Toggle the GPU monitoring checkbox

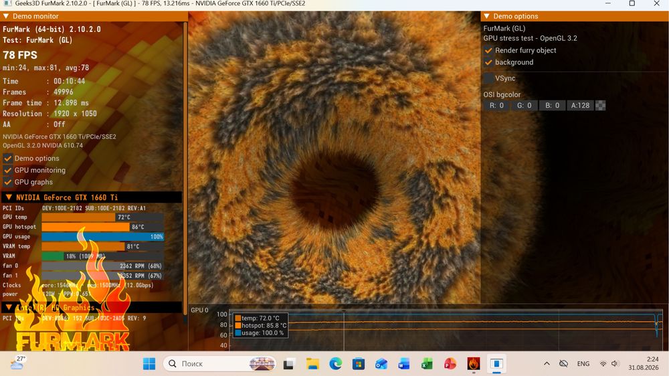click(7, 171)
